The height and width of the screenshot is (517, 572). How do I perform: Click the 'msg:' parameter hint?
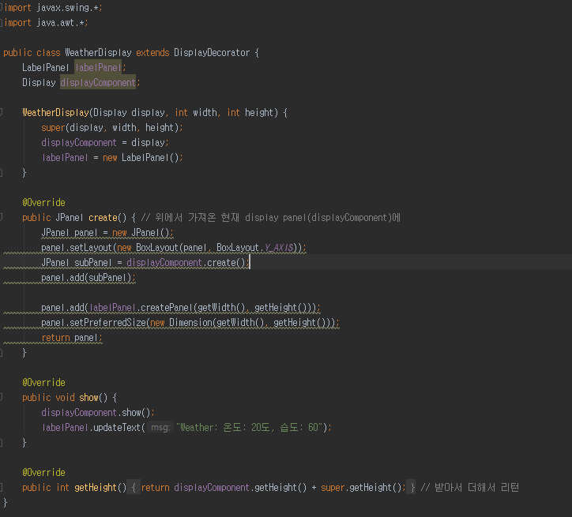[160, 427]
